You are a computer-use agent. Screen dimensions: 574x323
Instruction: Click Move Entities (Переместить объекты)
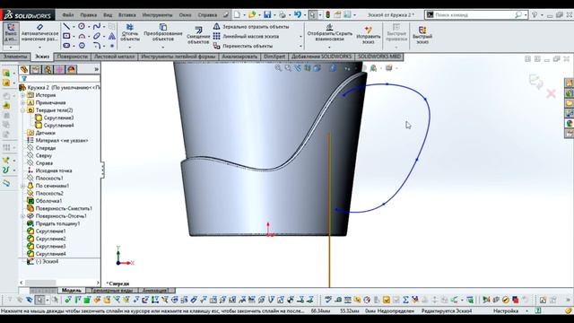pyautogui.click(x=243, y=46)
